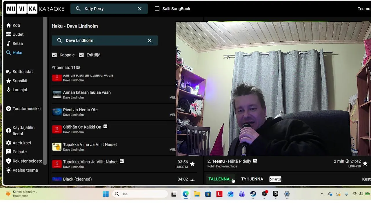Viewport: 371px width, 208px height.
Task: Open the Windows Start button
Action: click(x=106, y=194)
